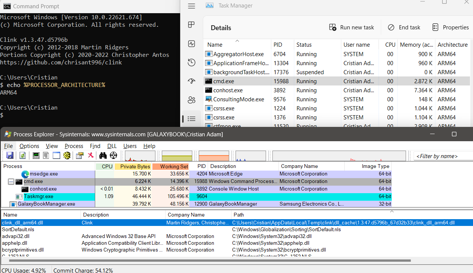Click the Refresh Now icon in Process Explorer
Image resolution: width=473 pixels, height=273 pixels.
point(23,155)
